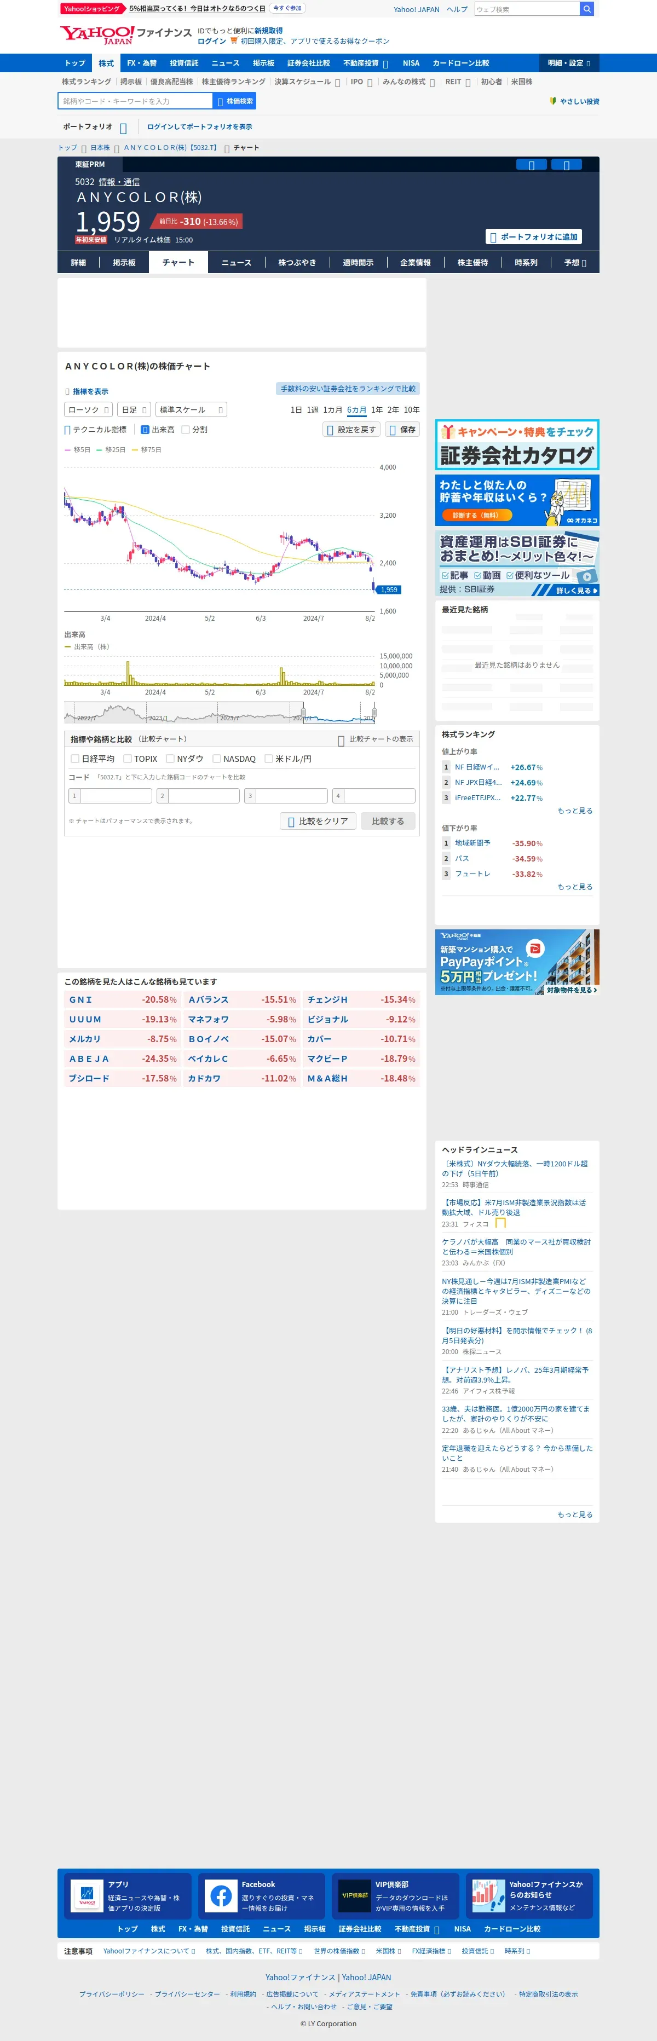
Task: Click the 比較チャートの表示 toggle icon
Action: click(341, 740)
